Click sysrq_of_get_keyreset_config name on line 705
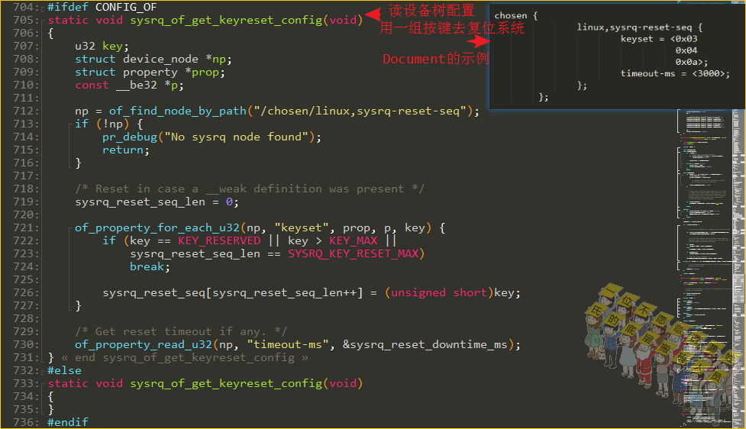Image resolution: width=746 pixels, height=429 pixels. [226, 20]
